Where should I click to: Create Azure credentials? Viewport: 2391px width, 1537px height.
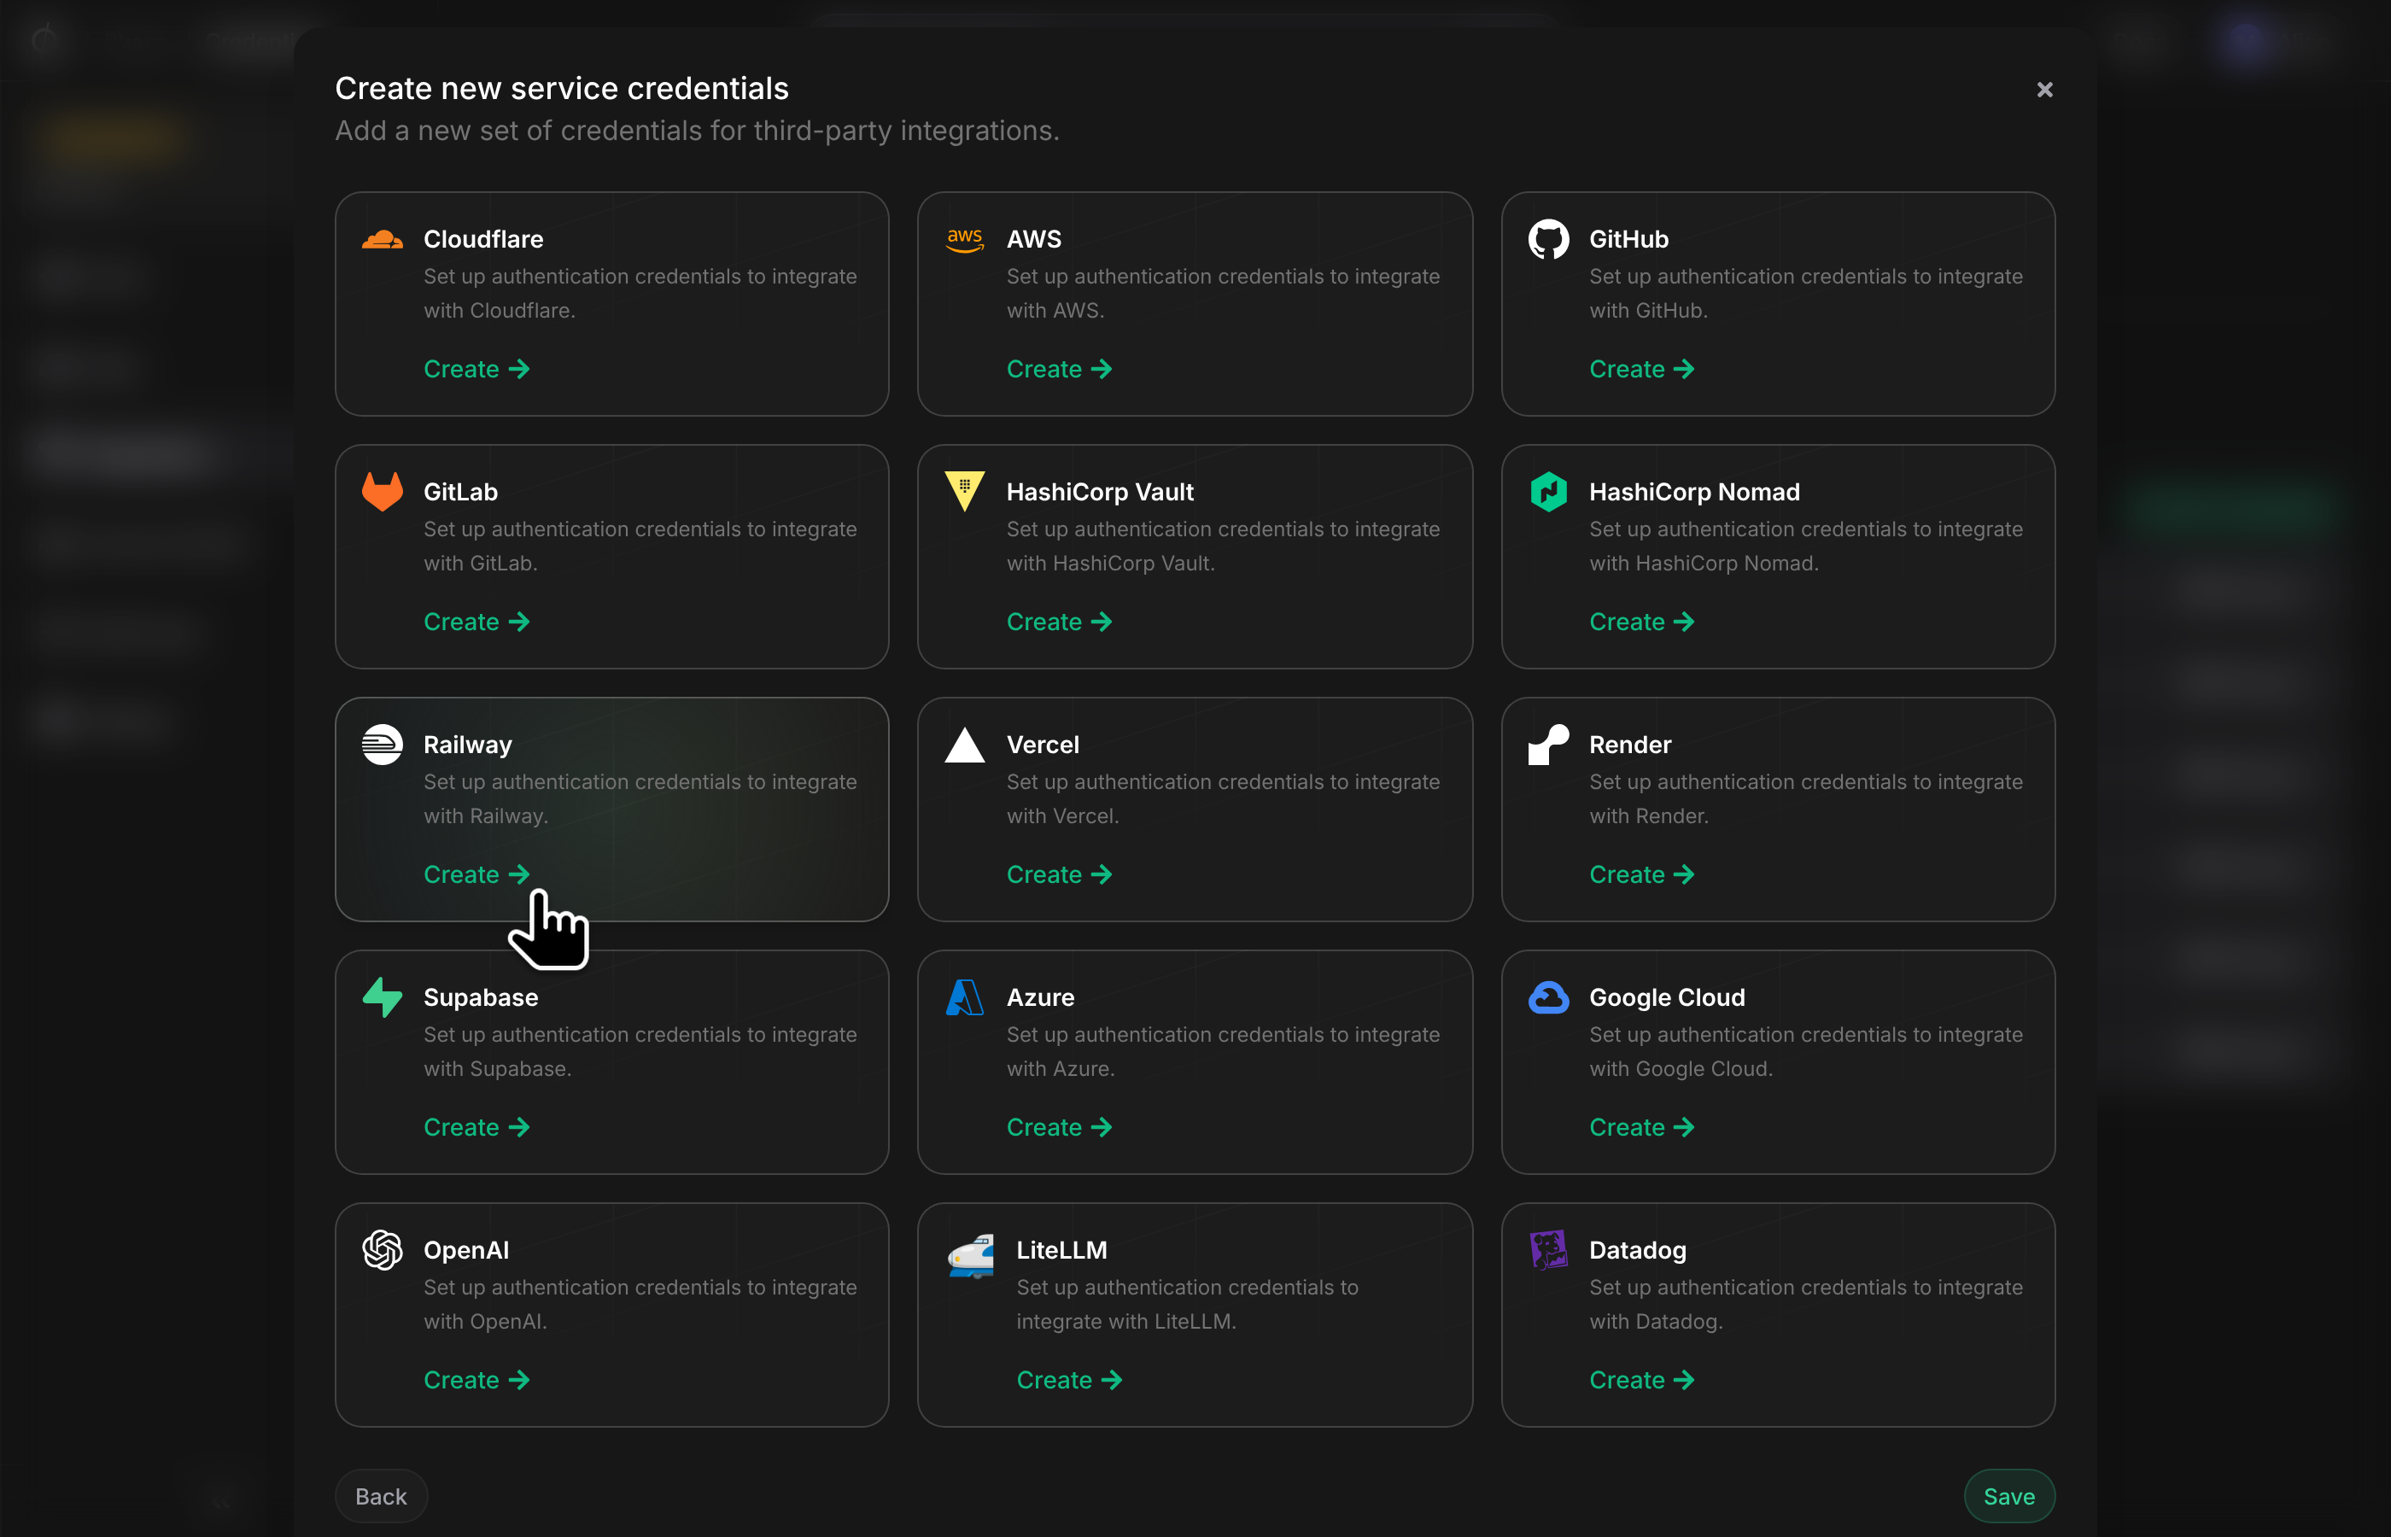[x=1059, y=1127]
